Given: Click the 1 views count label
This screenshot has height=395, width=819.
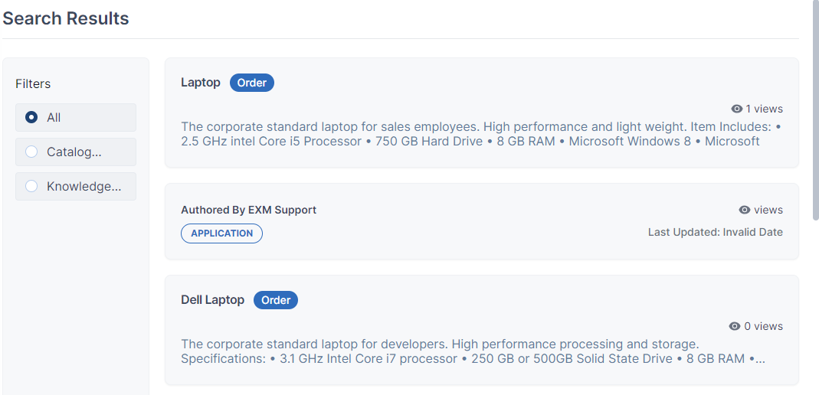Looking at the screenshot, I should coord(764,109).
